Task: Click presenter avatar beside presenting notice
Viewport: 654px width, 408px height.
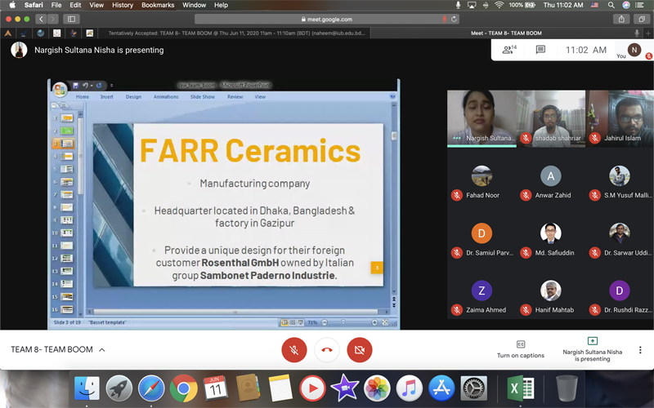Action: tap(19, 50)
